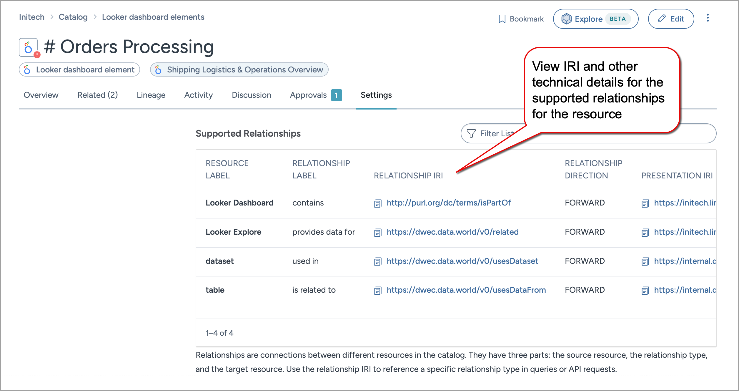739x391 pixels.
Task: Click the Bookmark icon
Action: [502, 19]
